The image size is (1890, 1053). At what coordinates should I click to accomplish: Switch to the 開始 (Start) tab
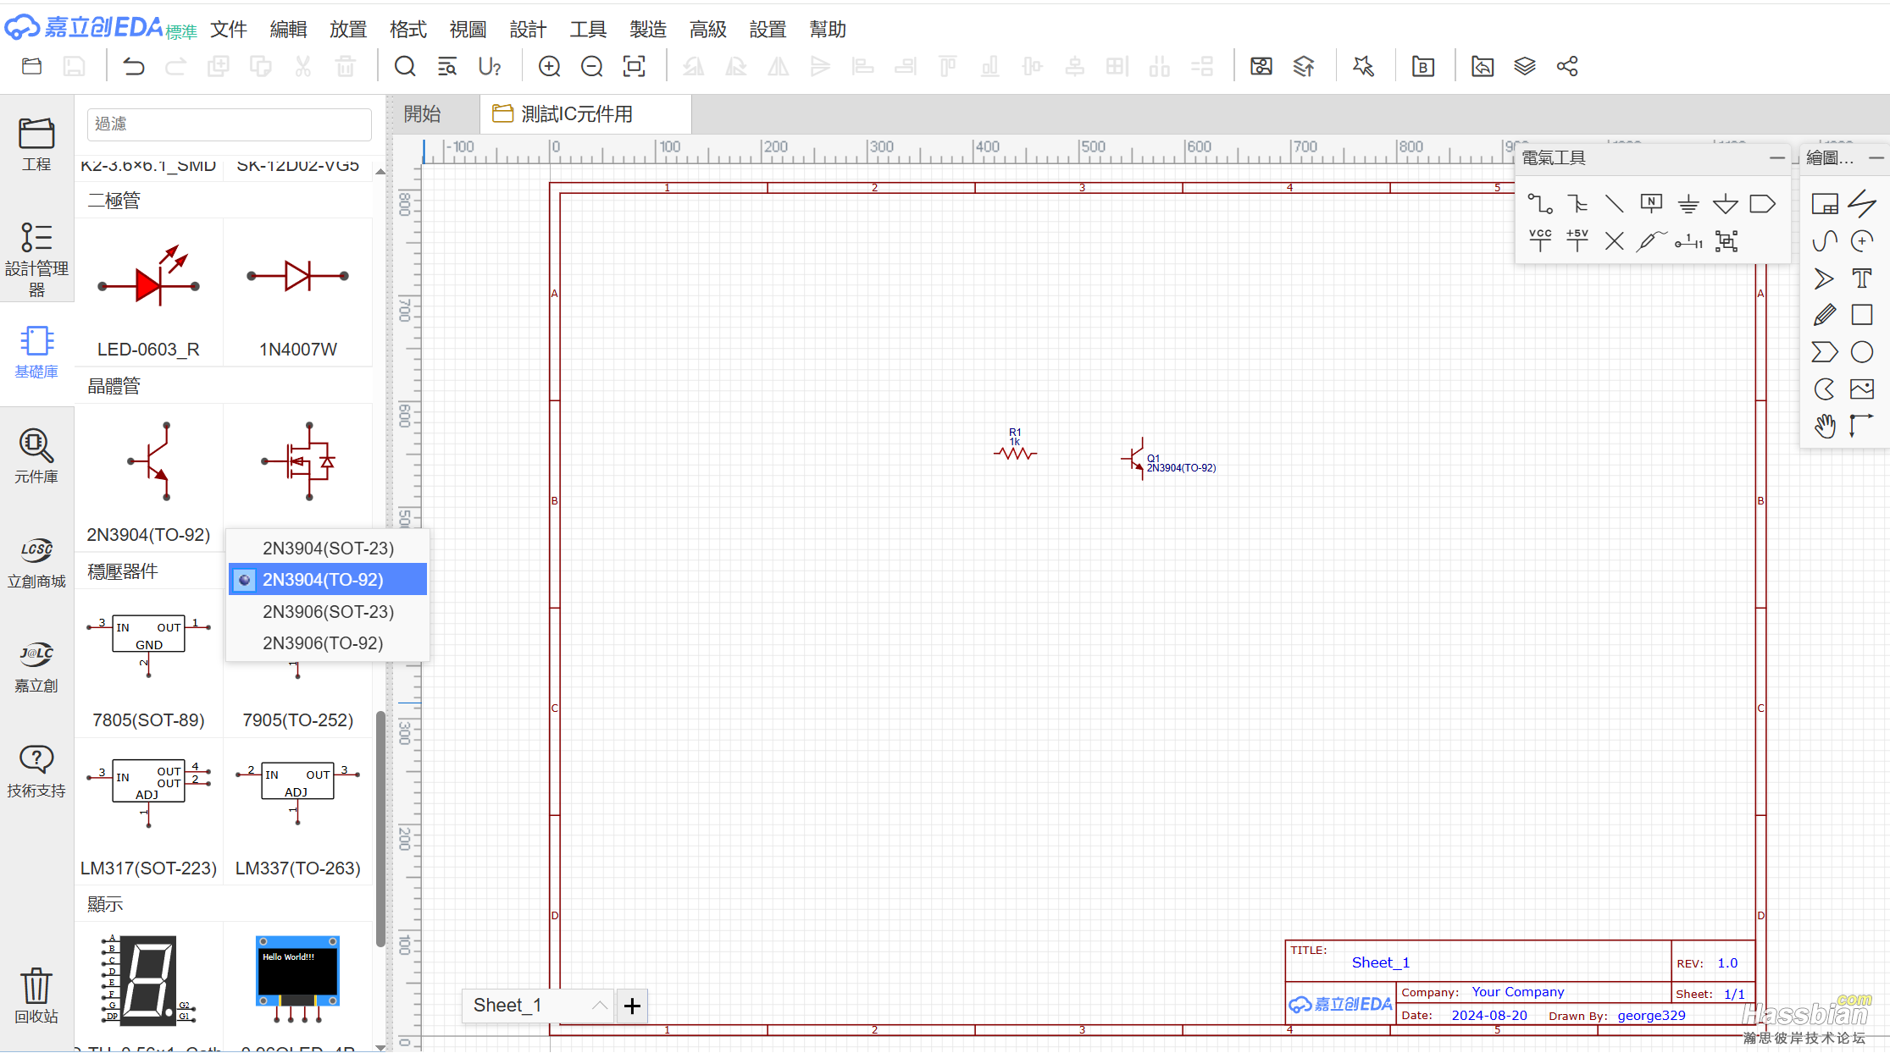[x=423, y=114]
